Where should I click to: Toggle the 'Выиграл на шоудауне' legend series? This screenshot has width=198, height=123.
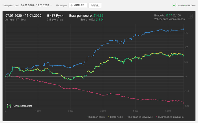tap(139, 117)
